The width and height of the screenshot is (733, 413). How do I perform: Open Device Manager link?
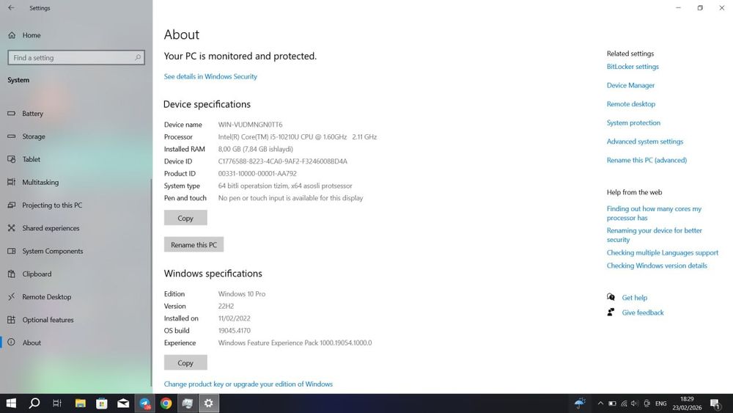pyautogui.click(x=630, y=85)
